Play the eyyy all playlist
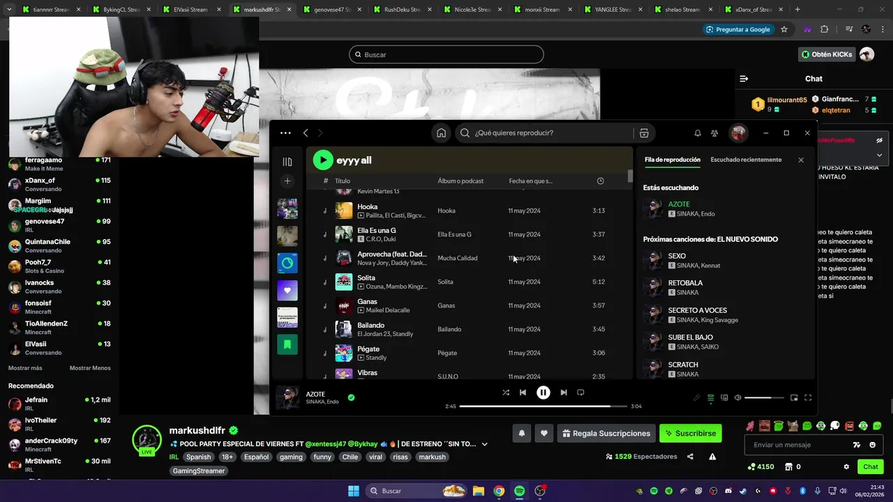This screenshot has width=893, height=502. pos(322,160)
